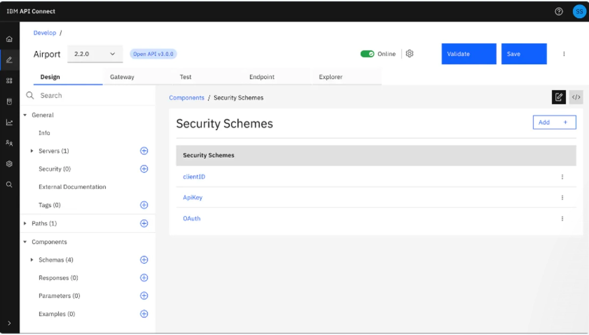Image resolution: width=589 pixels, height=335 pixels.
Task: Open the clientID security scheme
Action: coord(194,177)
